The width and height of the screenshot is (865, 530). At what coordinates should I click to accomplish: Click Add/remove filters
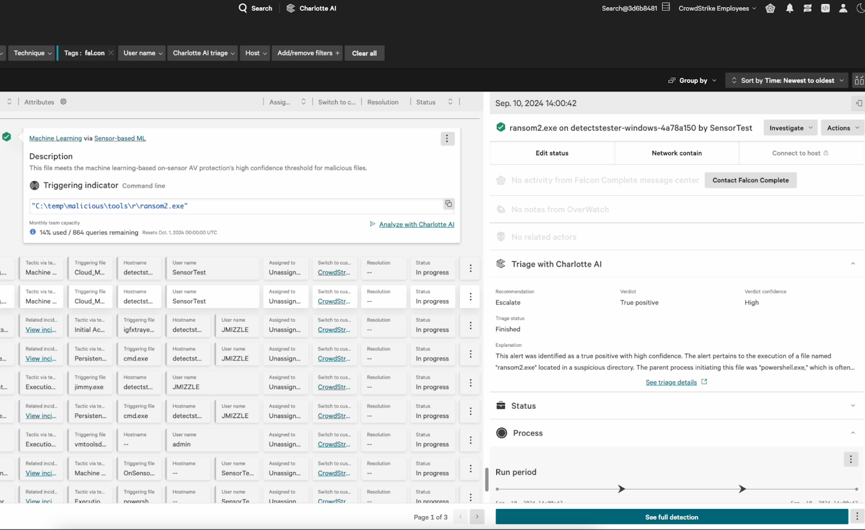point(308,53)
